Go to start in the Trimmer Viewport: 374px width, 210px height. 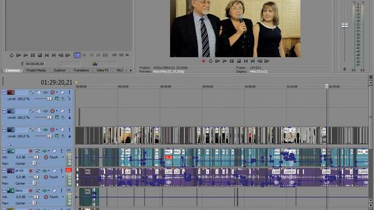[47, 55]
